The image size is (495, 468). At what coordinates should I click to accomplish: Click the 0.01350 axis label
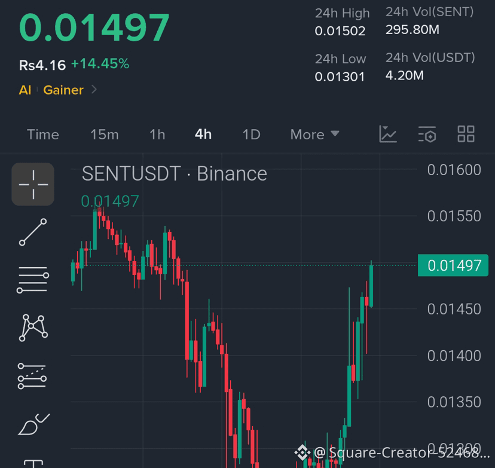click(x=454, y=402)
